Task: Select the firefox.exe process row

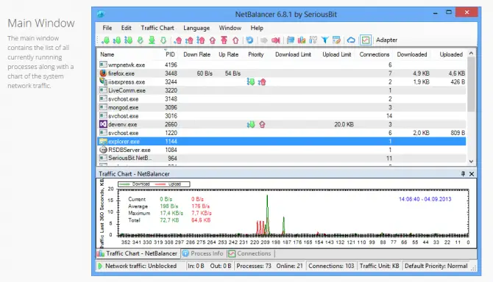Action: click(282, 73)
